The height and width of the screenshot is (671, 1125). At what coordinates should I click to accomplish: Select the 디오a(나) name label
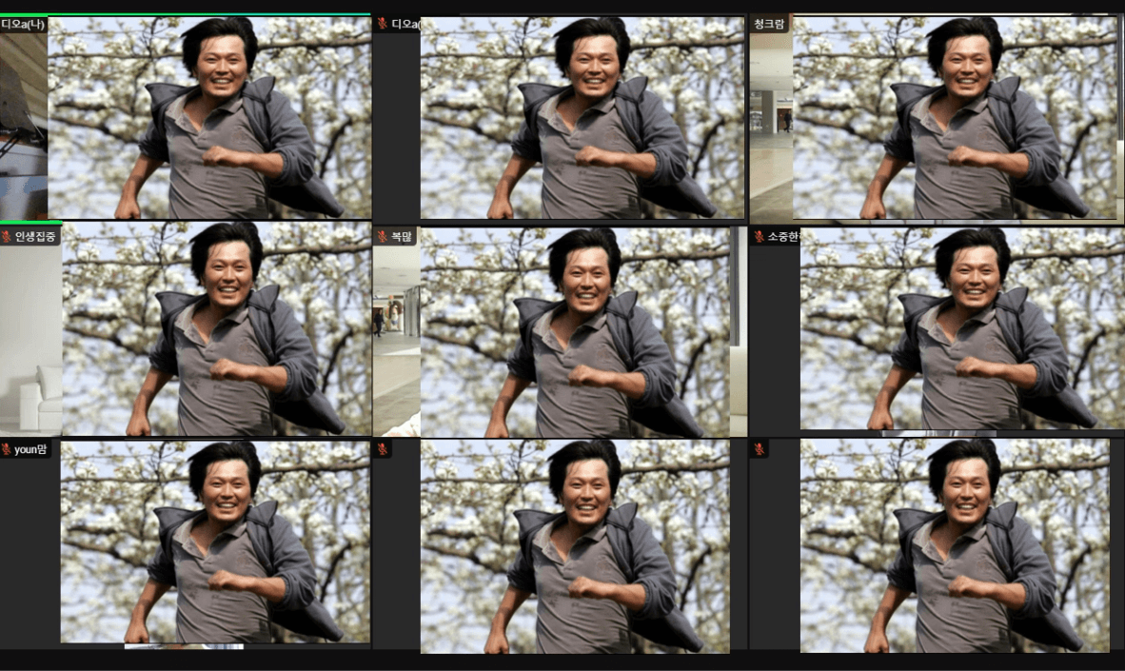coord(23,24)
